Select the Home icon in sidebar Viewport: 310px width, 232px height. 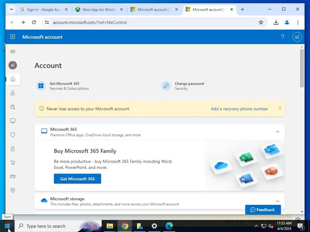coord(13,79)
